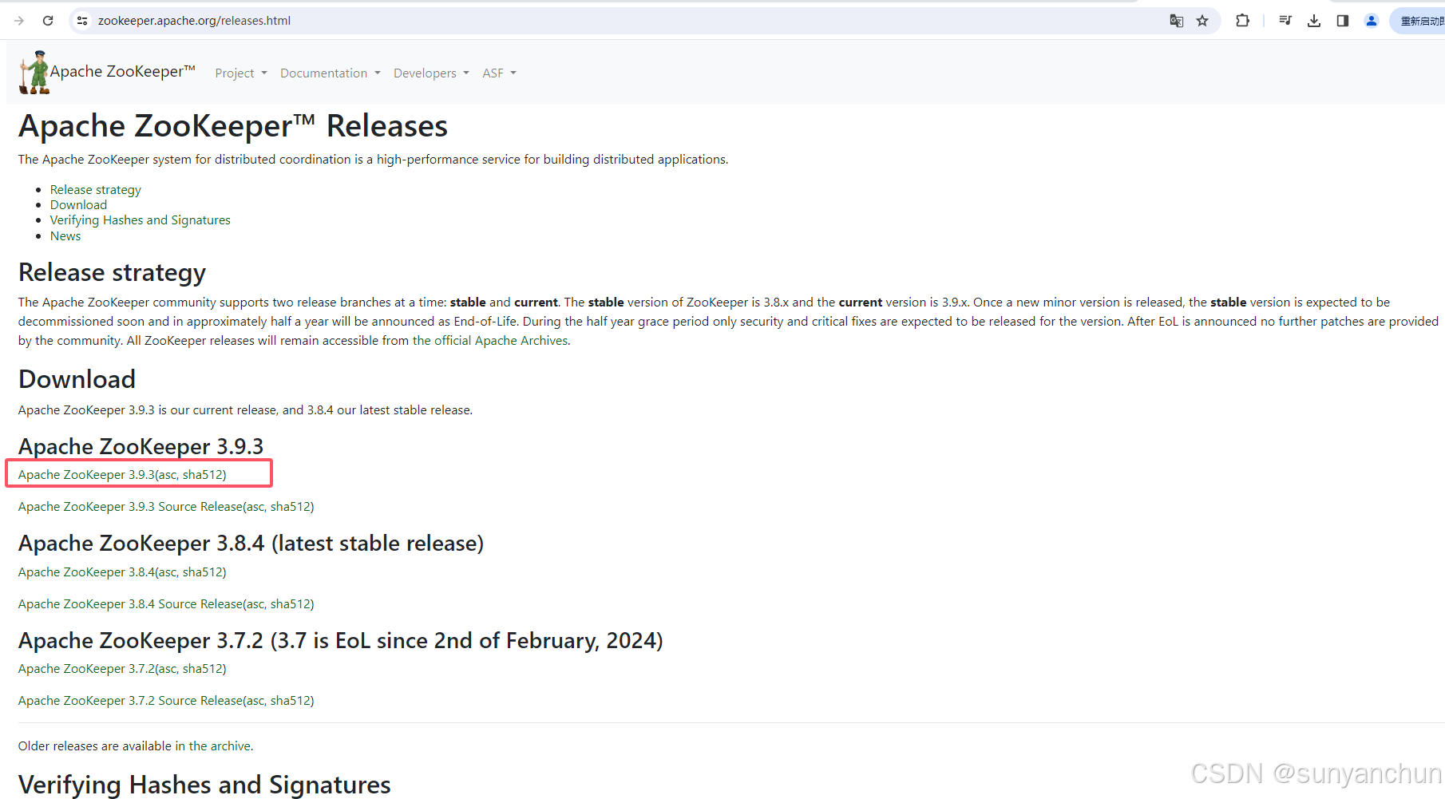Download Apache ZooKeeper 3.8.4 binary link
This screenshot has width=1445, height=799.
pos(86,572)
